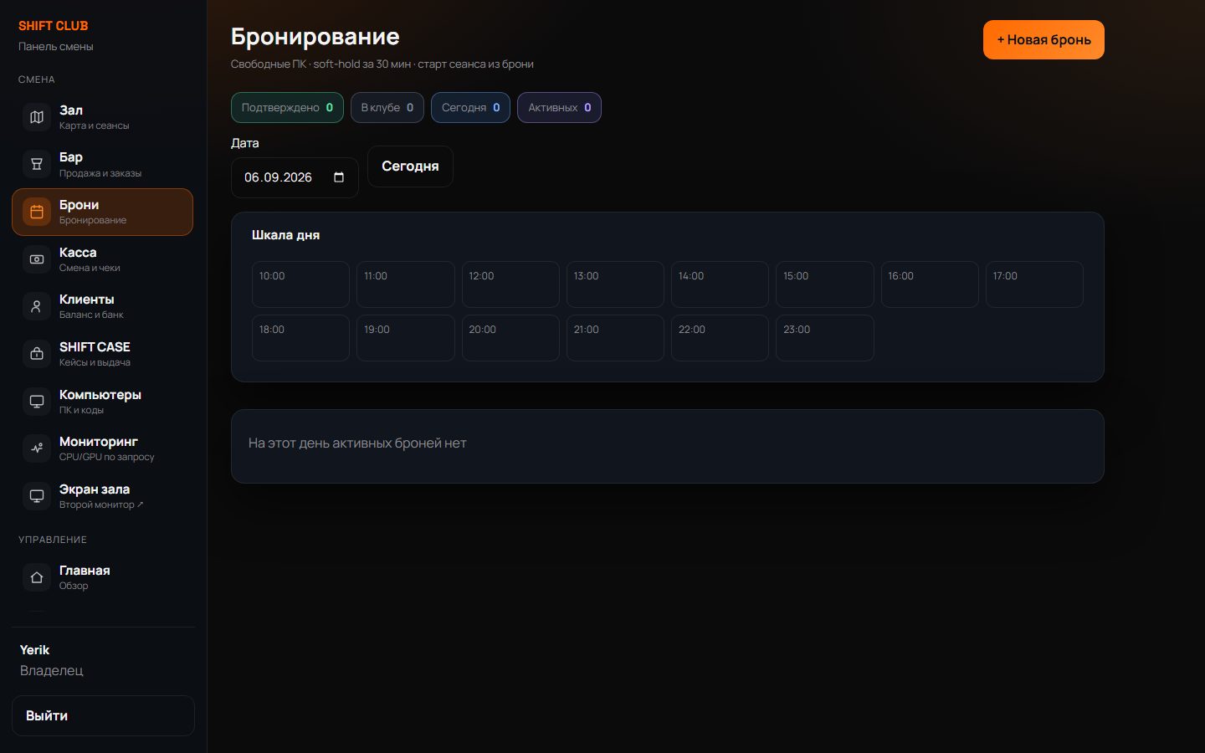The height and width of the screenshot is (753, 1205).
Task: Click the Yerik Владелец user profile
Action: coord(52,660)
